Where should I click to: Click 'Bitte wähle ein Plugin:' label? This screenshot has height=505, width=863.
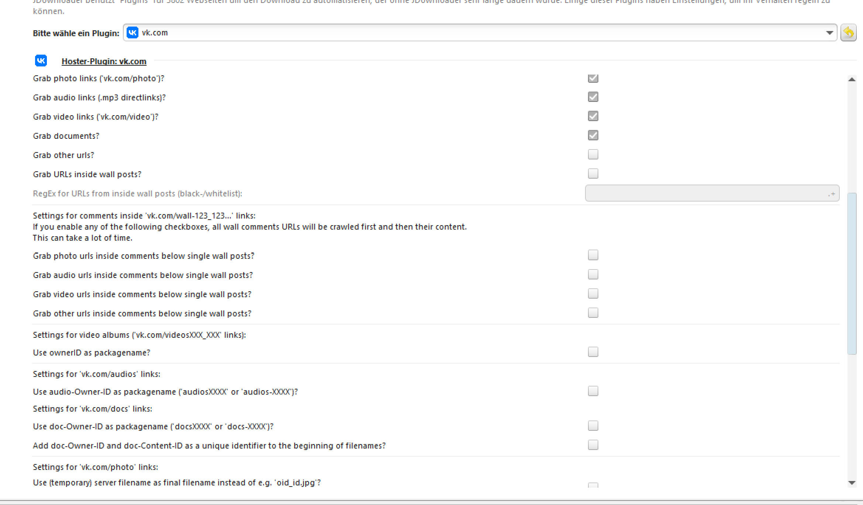[x=76, y=33]
